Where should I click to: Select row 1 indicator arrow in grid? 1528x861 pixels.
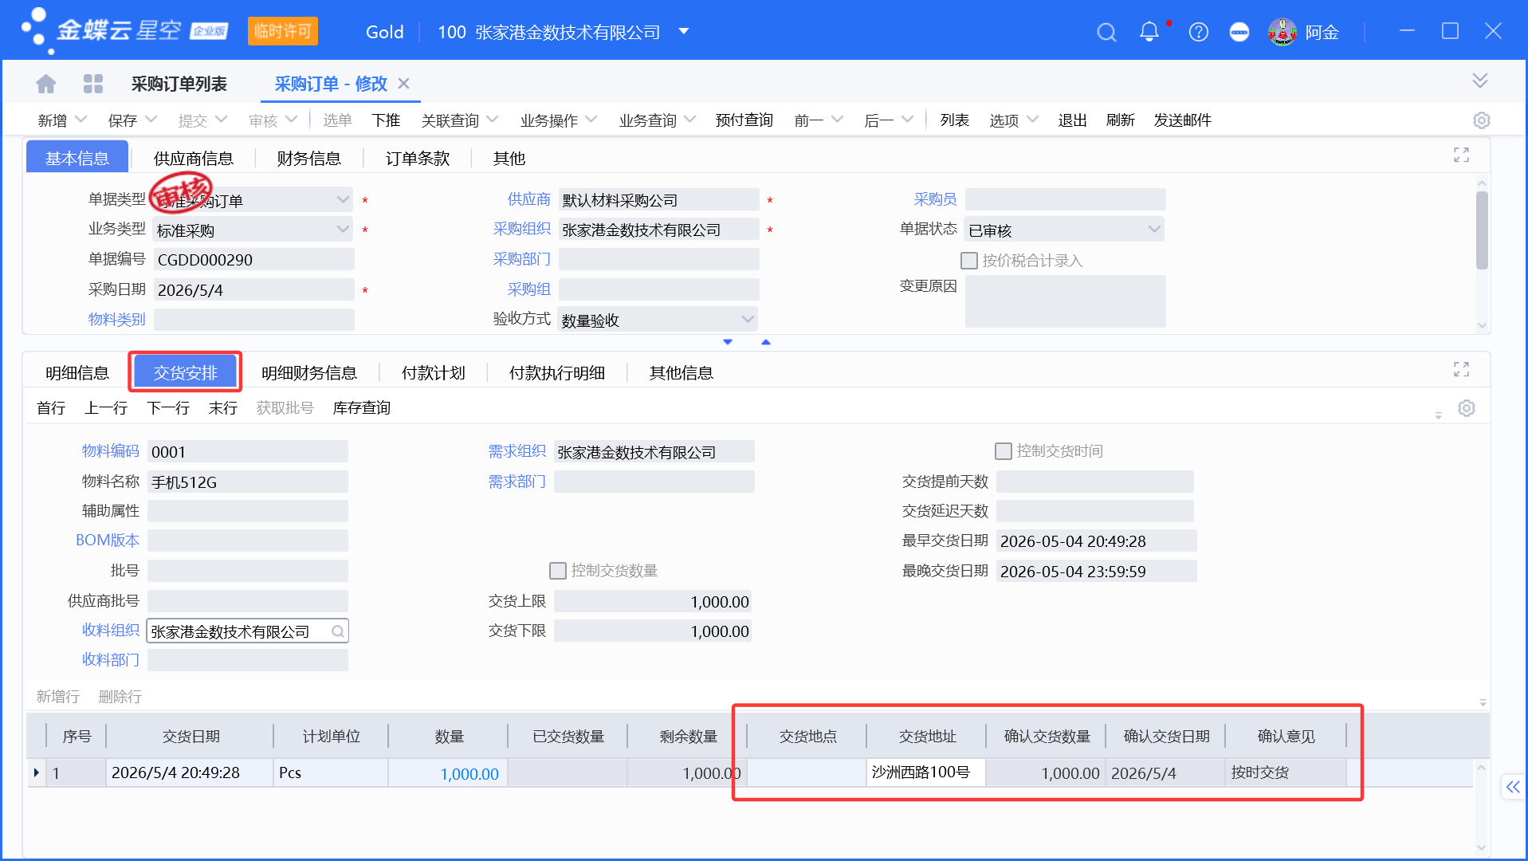coord(37,773)
